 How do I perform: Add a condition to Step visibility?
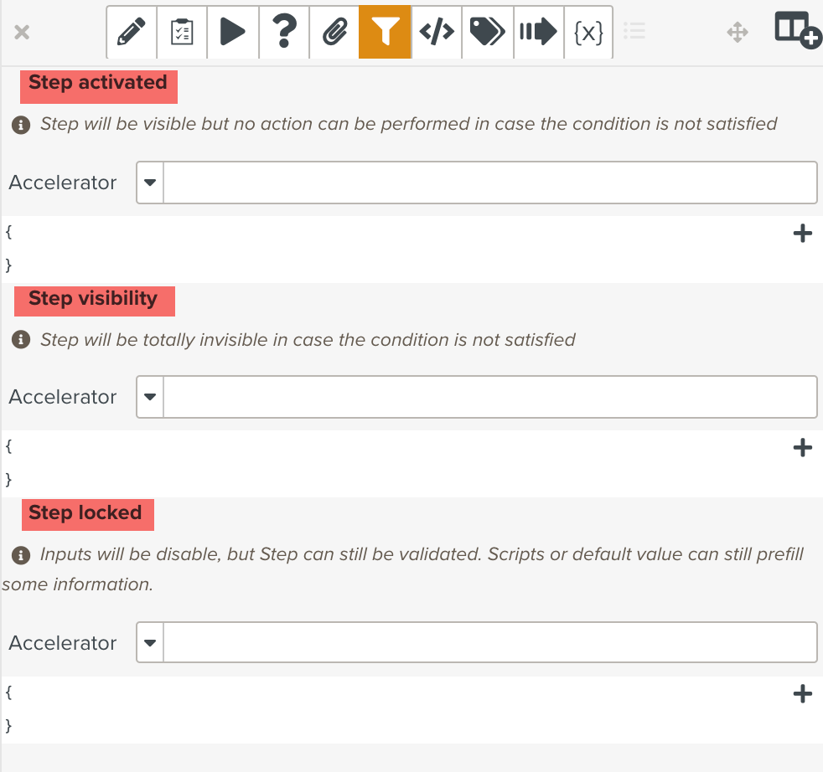click(802, 448)
